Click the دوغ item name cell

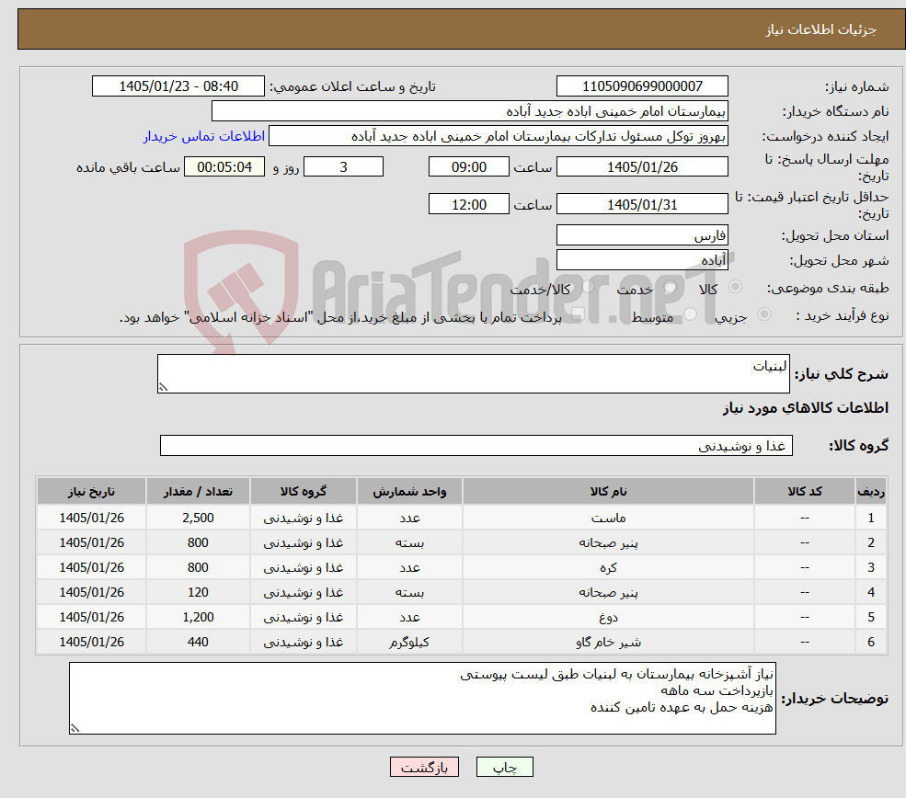tap(608, 617)
